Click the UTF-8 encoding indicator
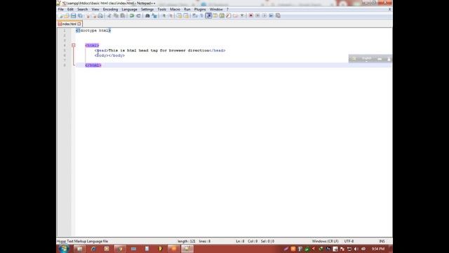The width and height of the screenshot is (449, 253). coord(349,241)
